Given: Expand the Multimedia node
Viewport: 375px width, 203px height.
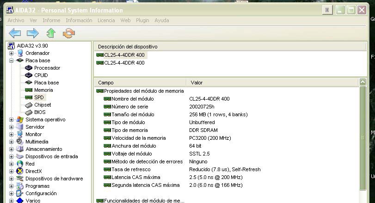Looking at the screenshot, I should click(x=11, y=142).
